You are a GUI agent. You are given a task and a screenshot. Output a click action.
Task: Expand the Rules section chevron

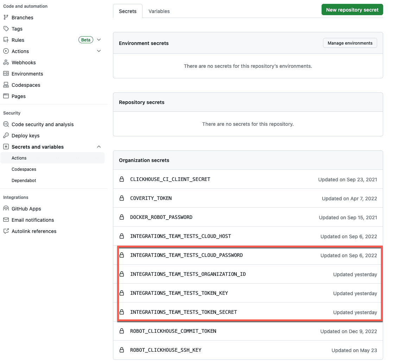[x=99, y=40]
